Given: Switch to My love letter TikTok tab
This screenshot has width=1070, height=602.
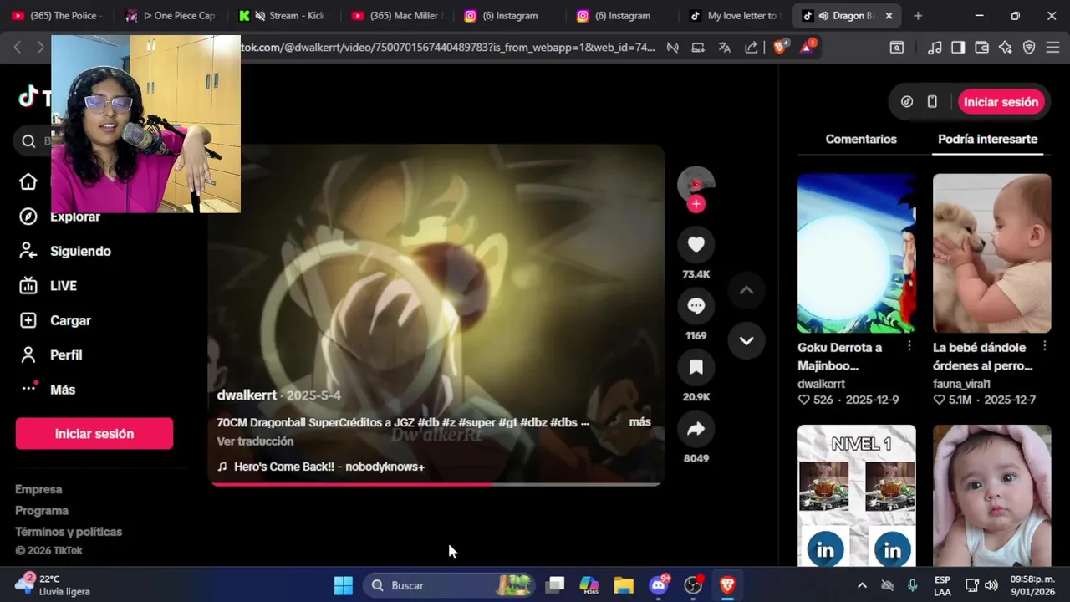Looking at the screenshot, I should tap(734, 16).
